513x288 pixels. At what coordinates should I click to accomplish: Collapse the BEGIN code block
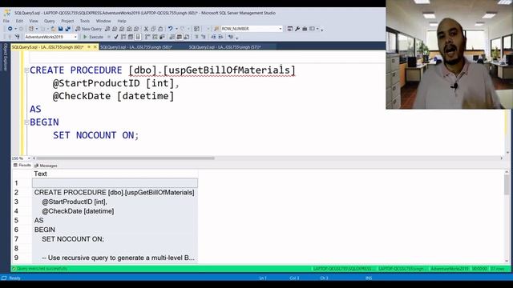point(26,122)
